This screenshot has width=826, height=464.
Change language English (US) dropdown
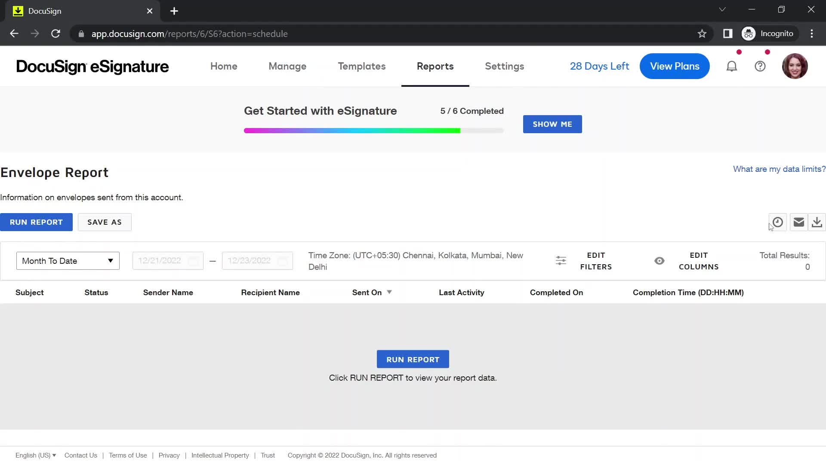pos(36,455)
